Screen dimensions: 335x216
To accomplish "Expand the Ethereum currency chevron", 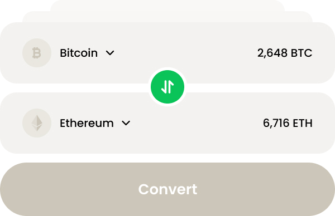I will [126, 123].
